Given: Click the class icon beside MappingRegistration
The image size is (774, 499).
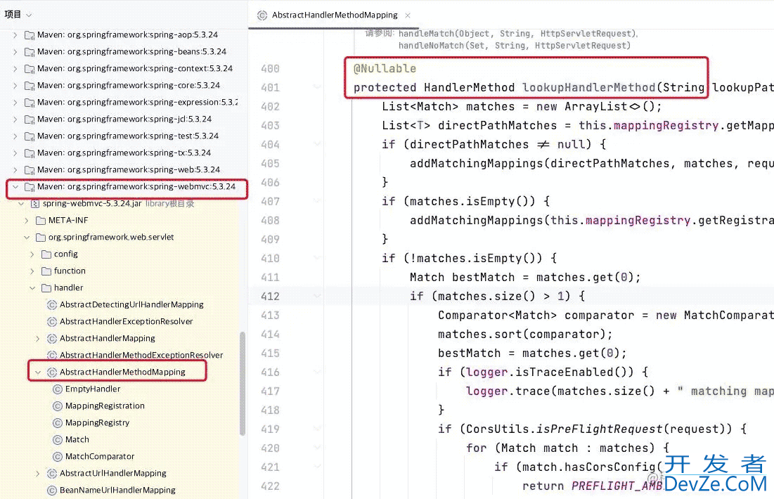Looking at the screenshot, I should coord(58,406).
